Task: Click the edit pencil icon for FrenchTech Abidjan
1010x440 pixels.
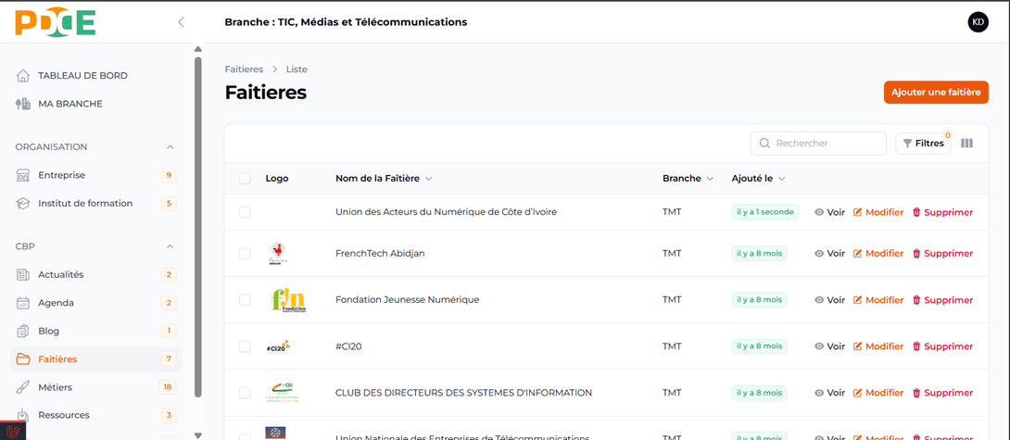Action: point(857,254)
